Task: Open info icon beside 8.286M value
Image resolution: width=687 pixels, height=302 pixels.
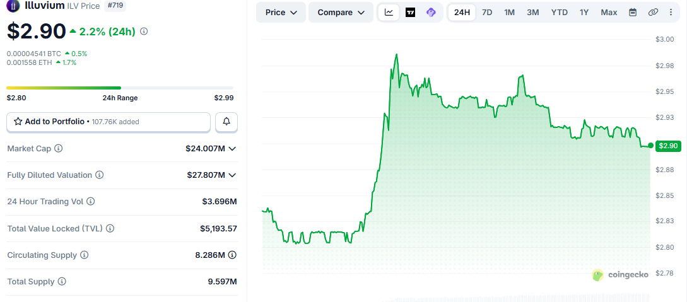Action: (233, 255)
